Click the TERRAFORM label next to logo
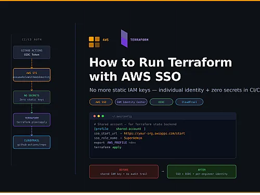Image resolution: width=260 pixels, height=195 pixels. (139, 40)
